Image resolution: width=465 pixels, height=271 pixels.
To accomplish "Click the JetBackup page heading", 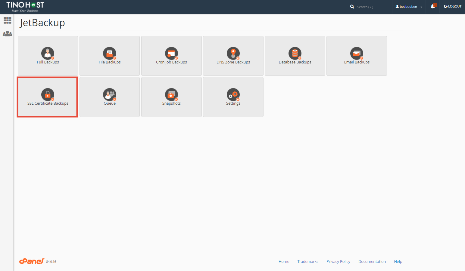I will [x=42, y=23].
